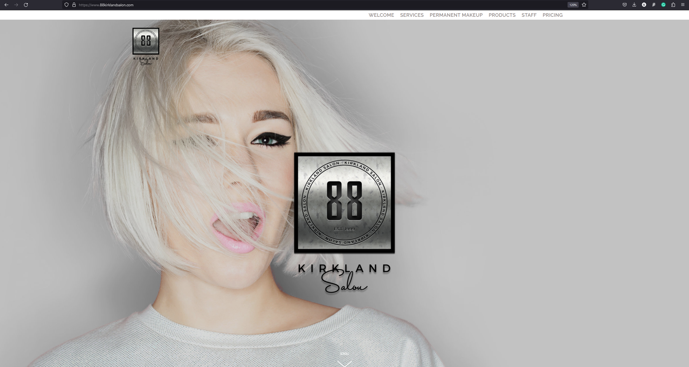
Task: Go back to the previous page
Action: point(6,5)
